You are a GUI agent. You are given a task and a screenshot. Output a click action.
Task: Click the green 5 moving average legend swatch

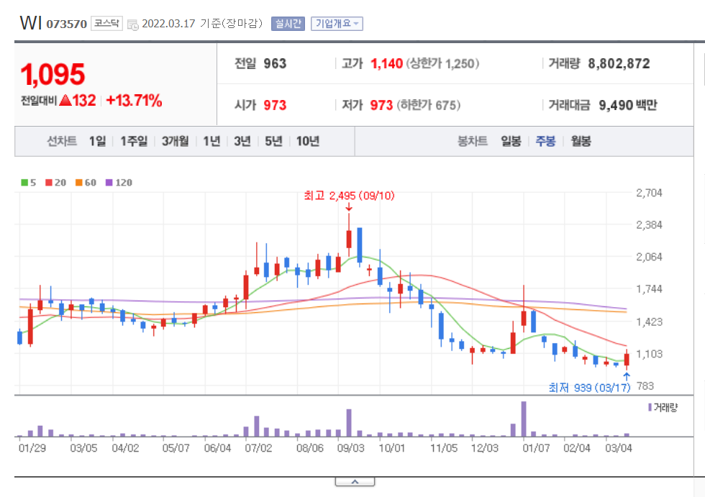(24, 183)
